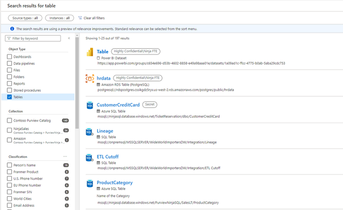Check the World Cities classification
Screen dimensions: 343x210
(9, 198)
